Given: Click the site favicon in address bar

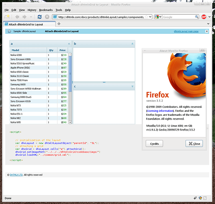Looking at the screenshot, I should point(55,17).
